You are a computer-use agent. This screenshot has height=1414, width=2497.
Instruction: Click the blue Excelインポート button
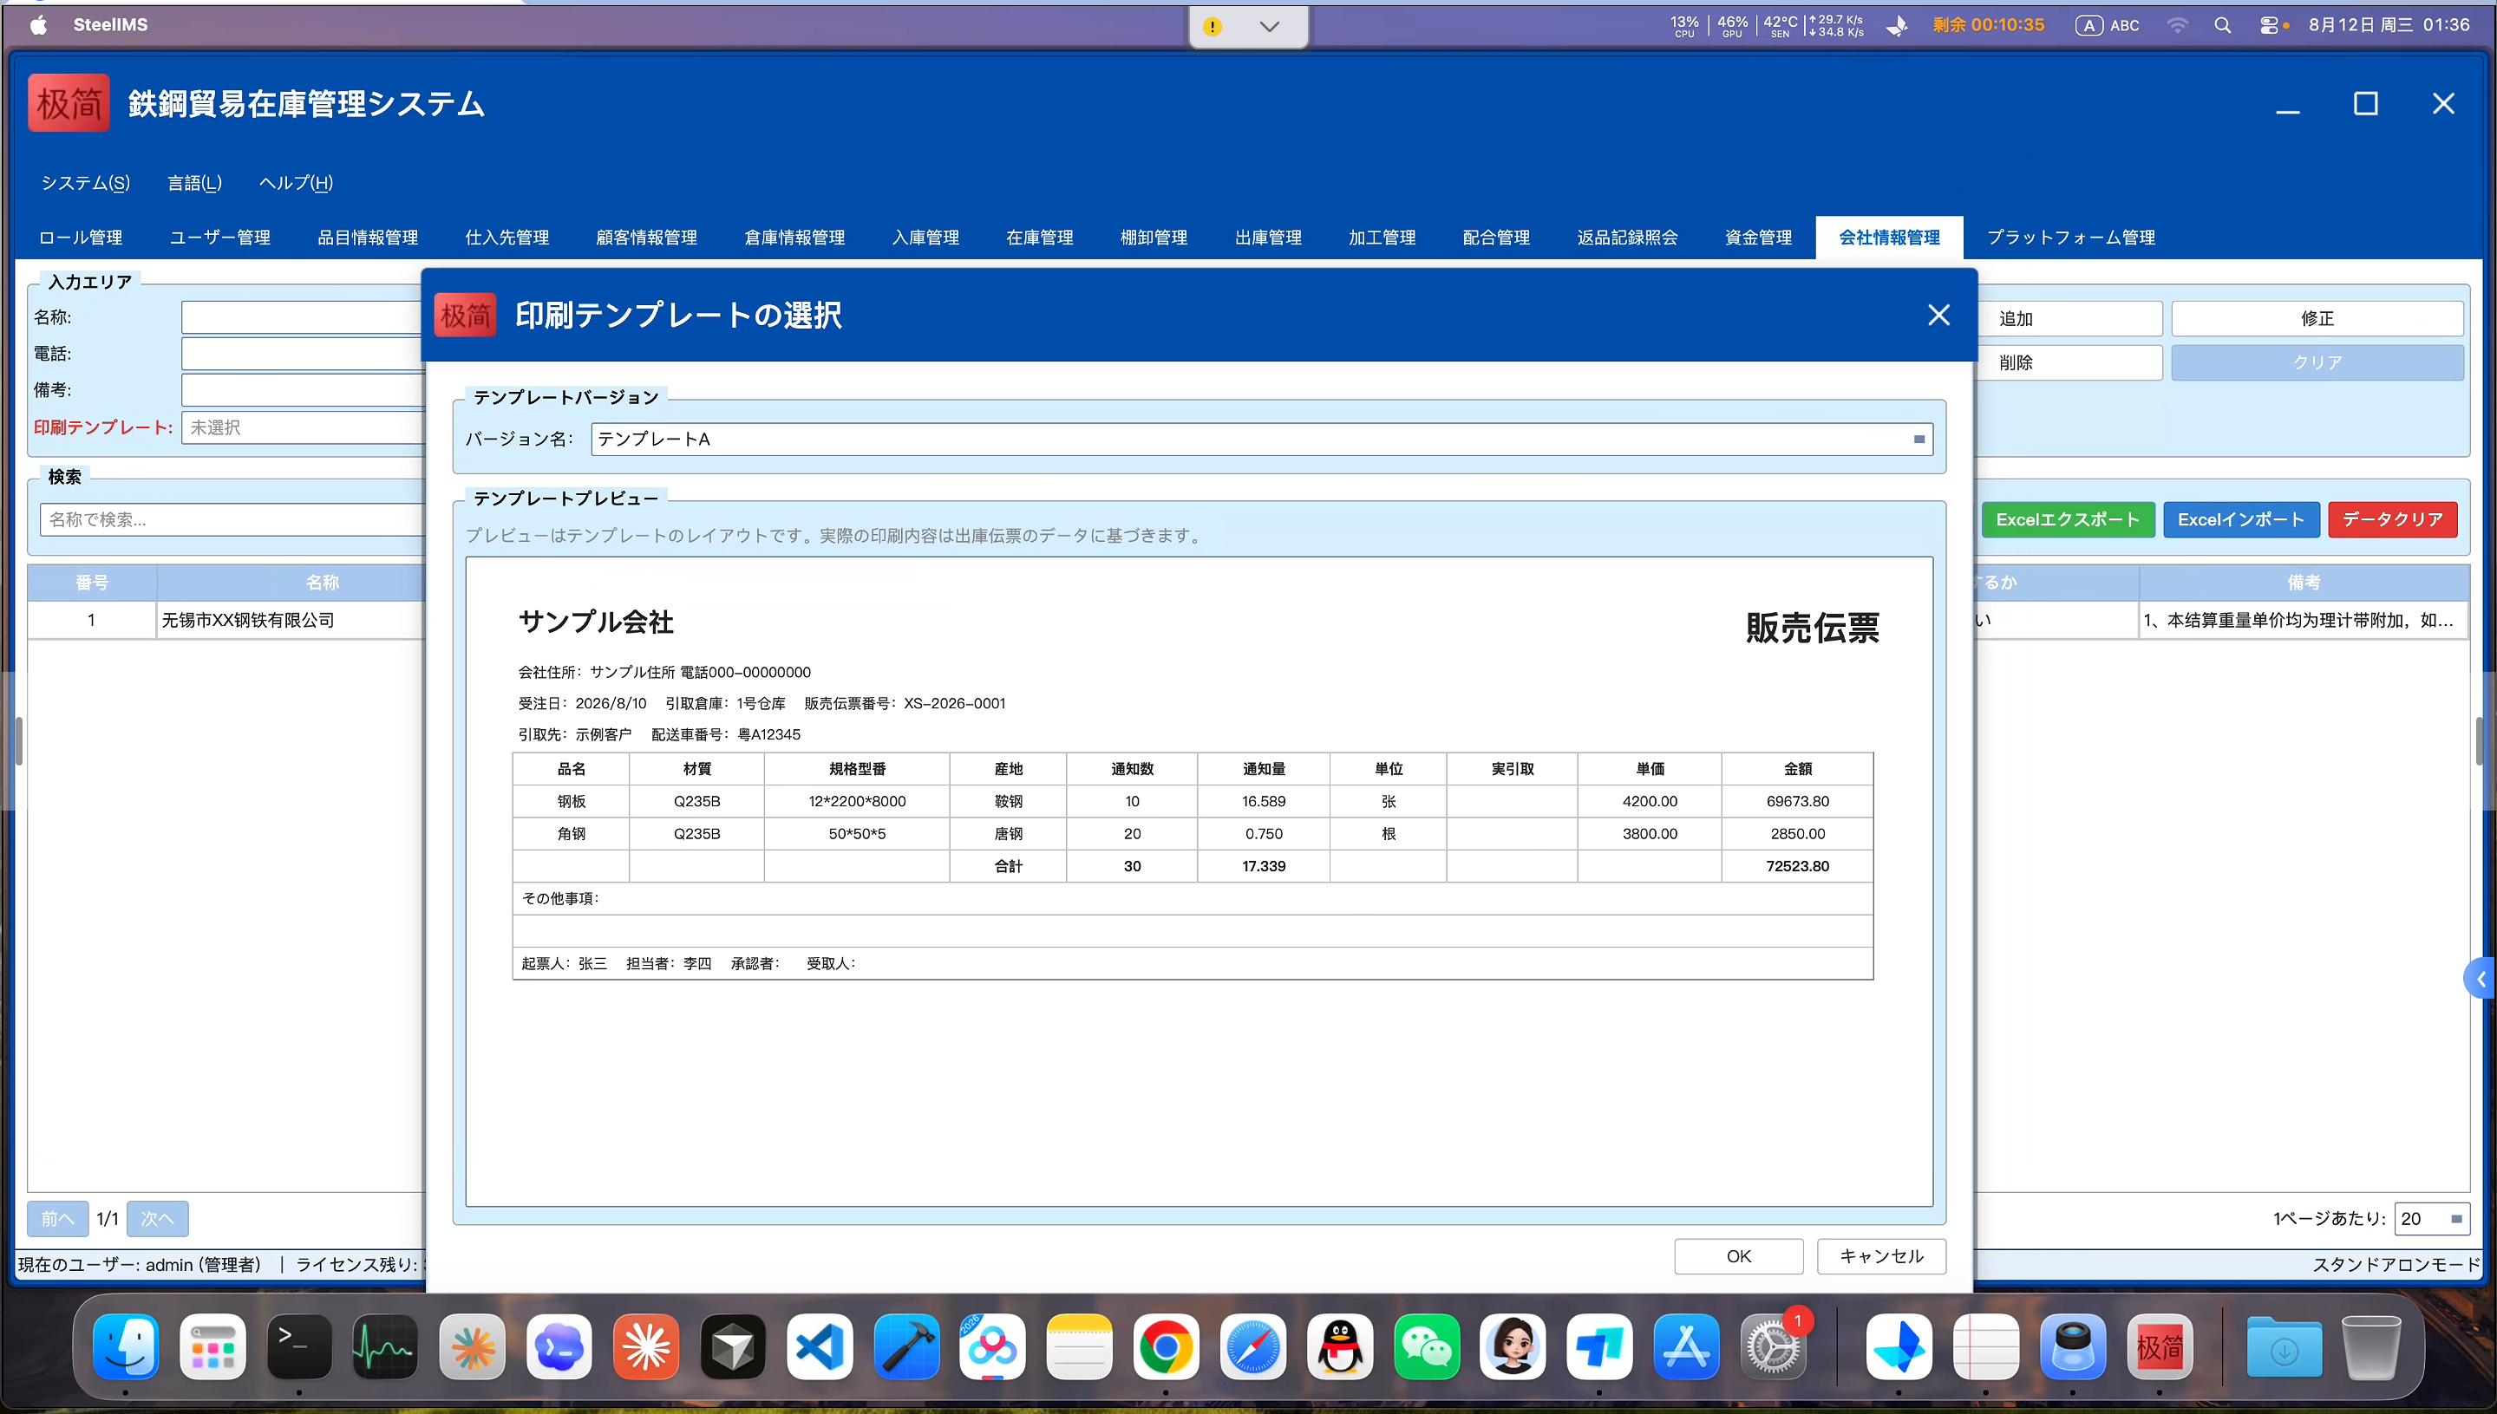tap(2240, 519)
